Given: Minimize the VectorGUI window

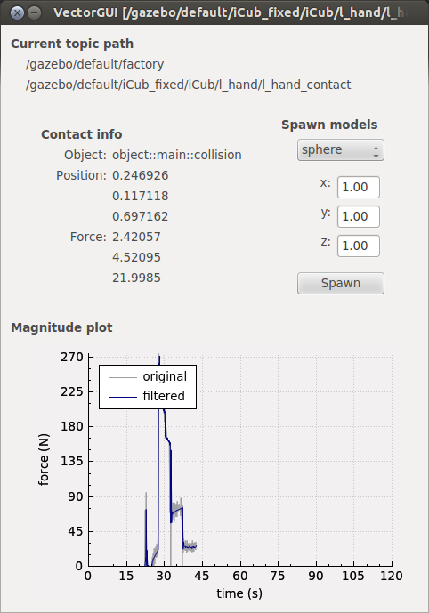Looking at the screenshot, I should pos(35,13).
